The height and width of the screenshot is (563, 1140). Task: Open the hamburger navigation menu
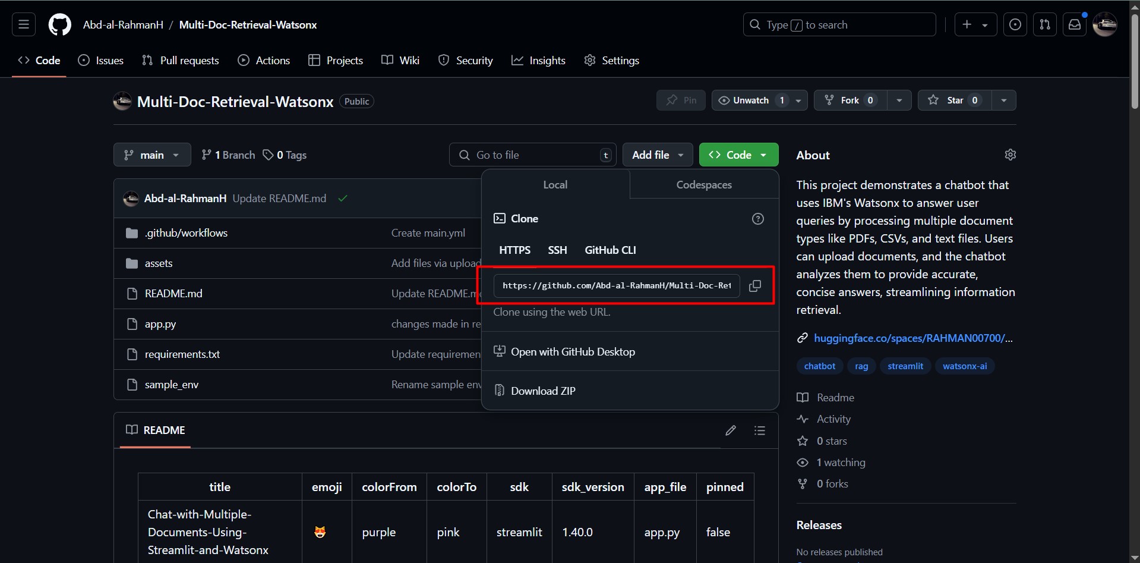click(x=24, y=24)
